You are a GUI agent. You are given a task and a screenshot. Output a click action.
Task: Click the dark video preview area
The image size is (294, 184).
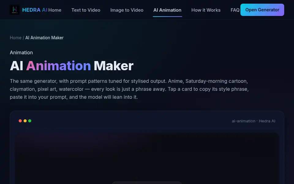[147, 158]
